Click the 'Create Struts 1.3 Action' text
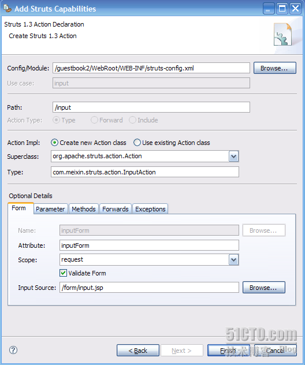 pyautogui.click(x=43, y=36)
